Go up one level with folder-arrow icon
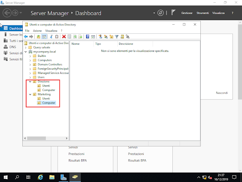This screenshot has width=242, height=182. tap(38, 37)
